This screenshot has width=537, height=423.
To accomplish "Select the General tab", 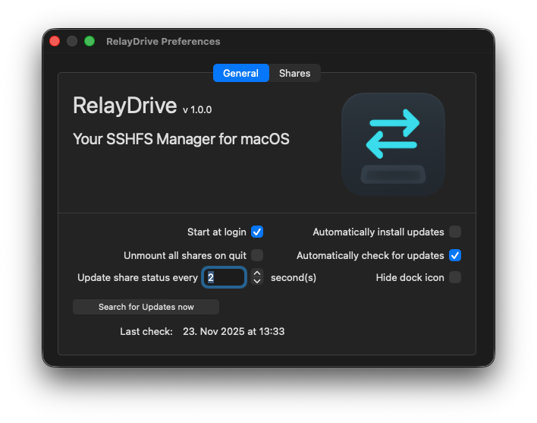I will 240,73.
